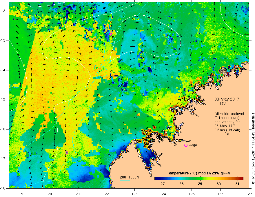This screenshot has width=255, height=197.
Task: Click the latitude axis label -18
Action: point(3,188)
